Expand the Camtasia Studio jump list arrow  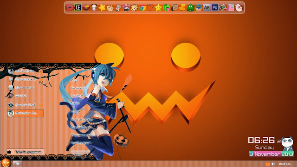click(40, 105)
